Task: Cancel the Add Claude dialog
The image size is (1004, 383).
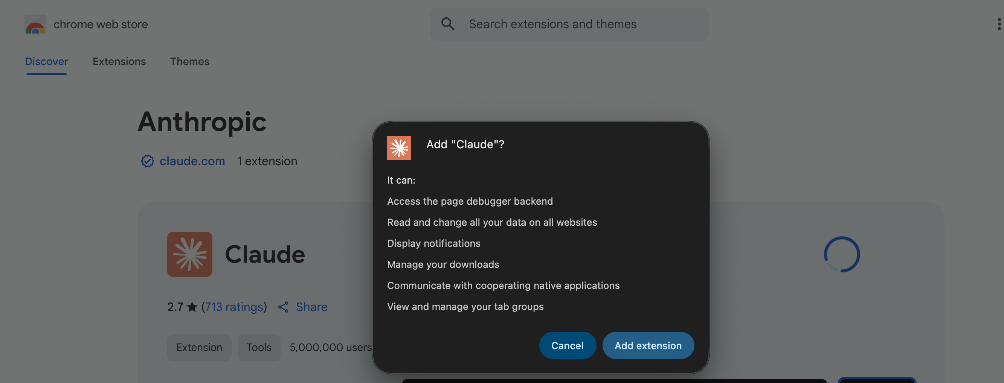Action: 568,346
